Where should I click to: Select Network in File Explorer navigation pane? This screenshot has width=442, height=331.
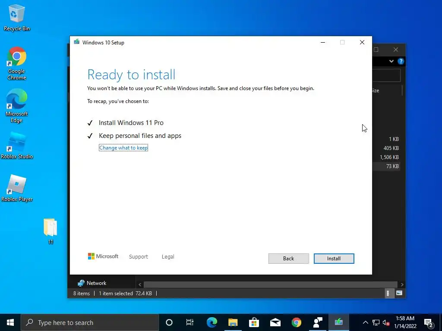96,283
